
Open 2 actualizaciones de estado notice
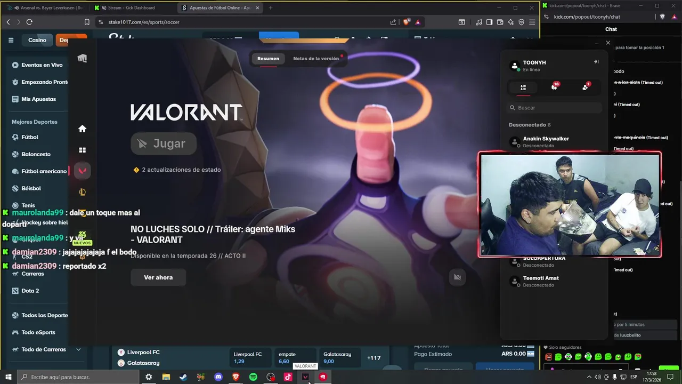click(x=177, y=170)
